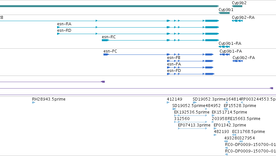The image size is (276, 156).
Task: Click the esn-PB protein label
Action: (174, 58)
